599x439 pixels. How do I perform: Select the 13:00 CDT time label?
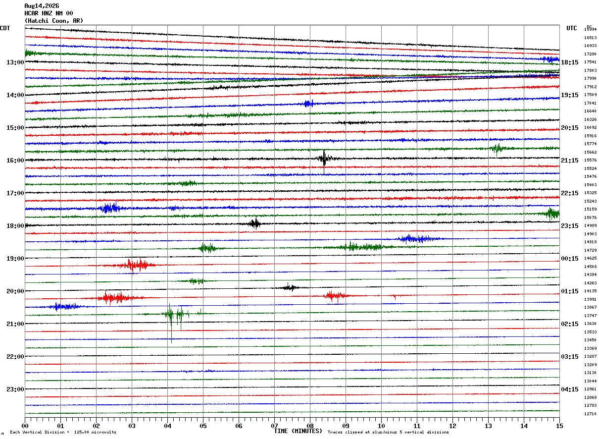[15, 62]
